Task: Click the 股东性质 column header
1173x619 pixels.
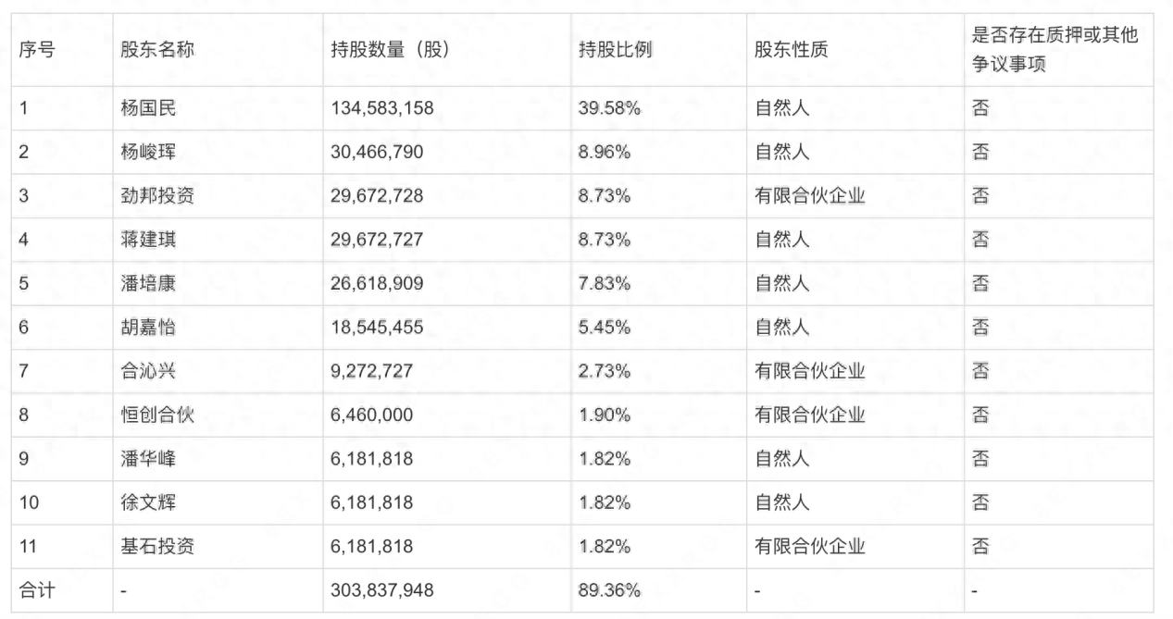Action: [791, 50]
